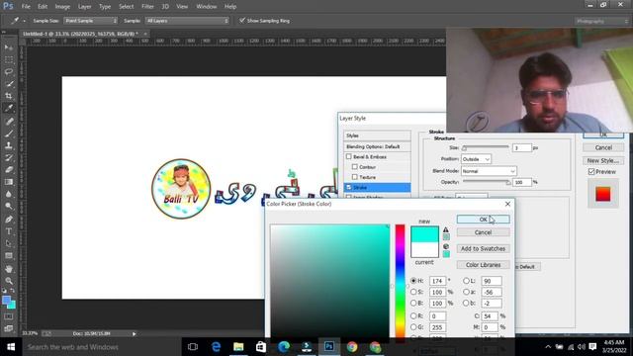Click Add to Swatches button
The width and height of the screenshot is (633, 356).
pyautogui.click(x=484, y=248)
